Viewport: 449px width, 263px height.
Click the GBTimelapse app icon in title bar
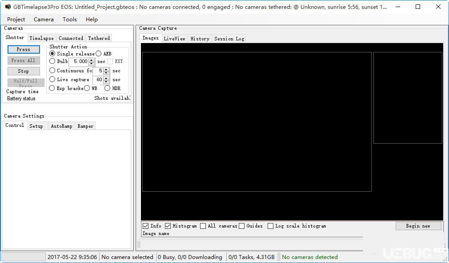point(8,7)
